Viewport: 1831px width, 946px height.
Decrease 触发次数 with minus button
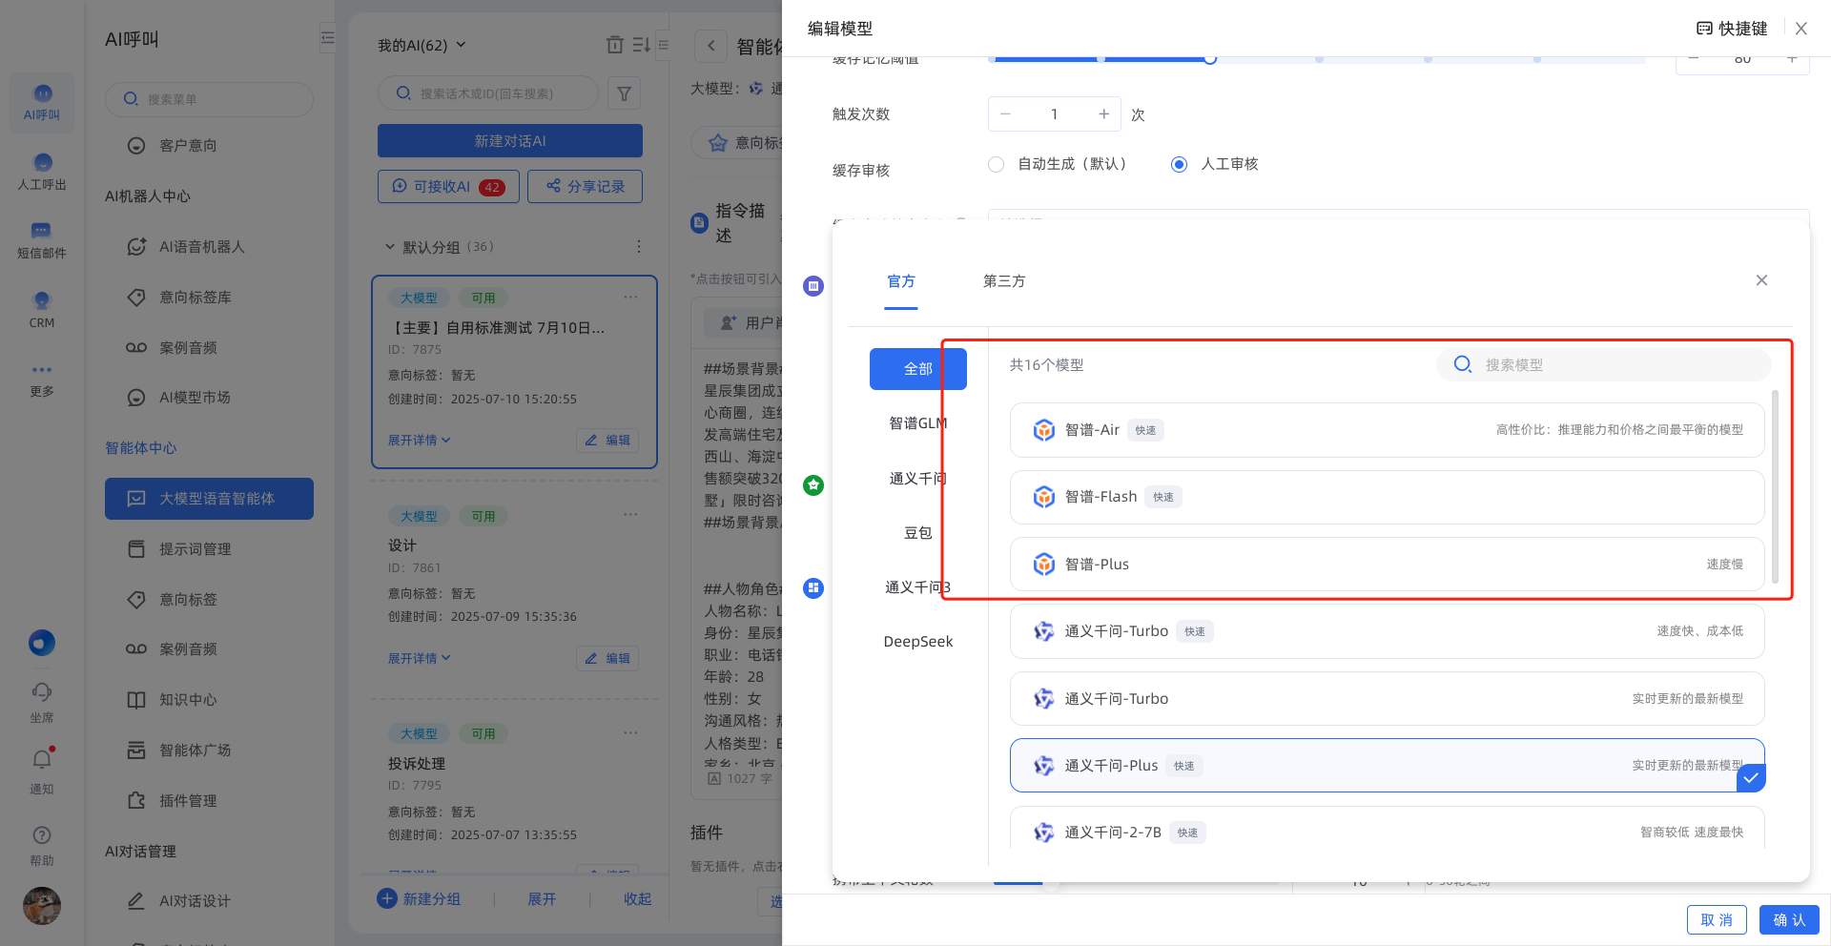tap(1005, 114)
